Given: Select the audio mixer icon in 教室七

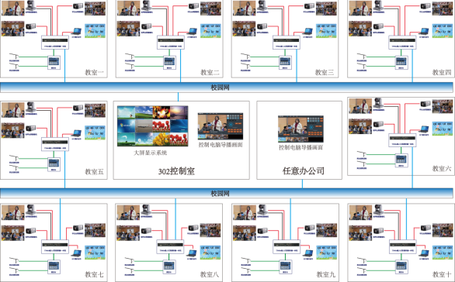Looking at the screenshot, I should (x=54, y=266).
